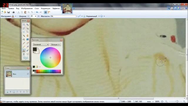Select the Paintbrush tool
Viewport: 188px width, 106px height.
tap(24, 43)
